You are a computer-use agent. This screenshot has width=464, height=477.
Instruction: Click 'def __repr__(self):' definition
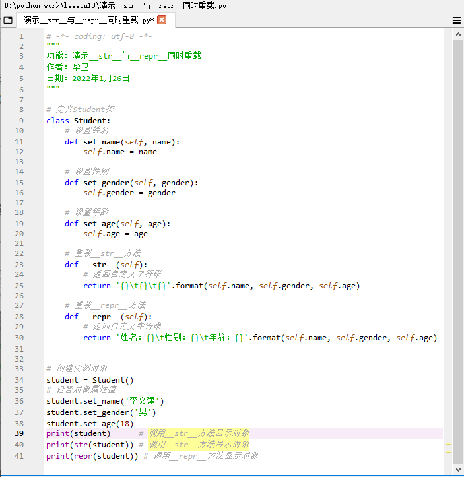108,317
